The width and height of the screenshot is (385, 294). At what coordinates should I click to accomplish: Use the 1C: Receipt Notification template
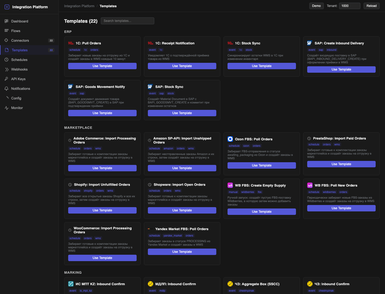coord(182,66)
